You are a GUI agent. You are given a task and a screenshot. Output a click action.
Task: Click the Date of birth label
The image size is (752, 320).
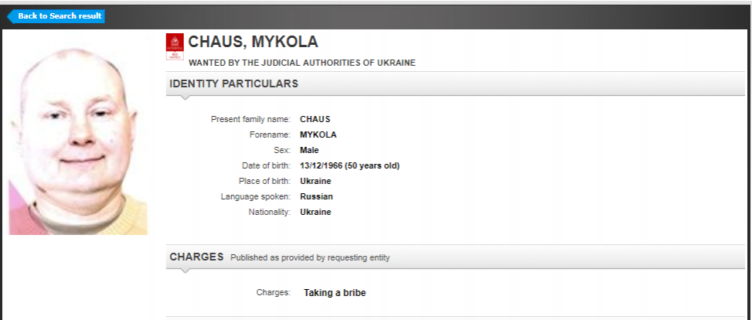coord(266,165)
